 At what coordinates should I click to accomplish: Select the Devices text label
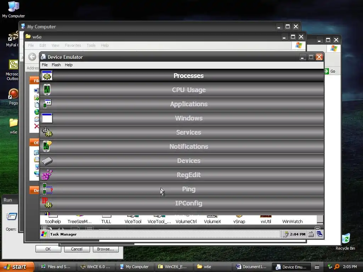[189, 160]
